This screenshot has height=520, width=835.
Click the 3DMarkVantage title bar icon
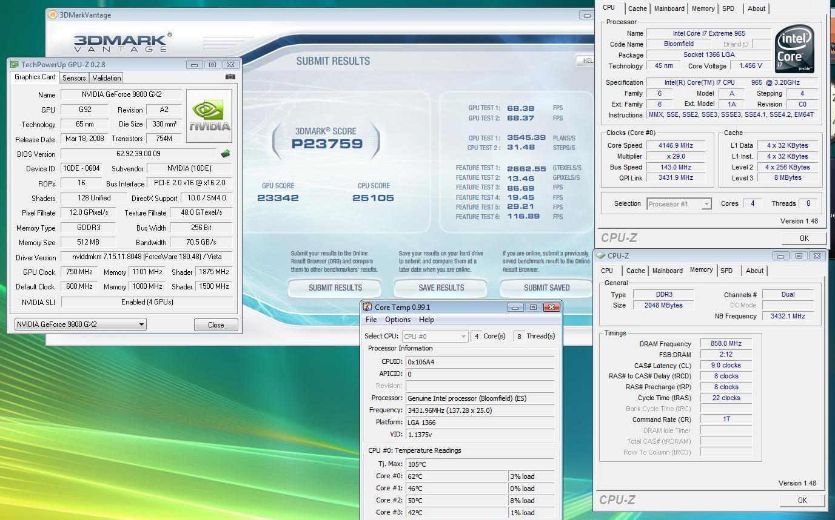[53, 15]
